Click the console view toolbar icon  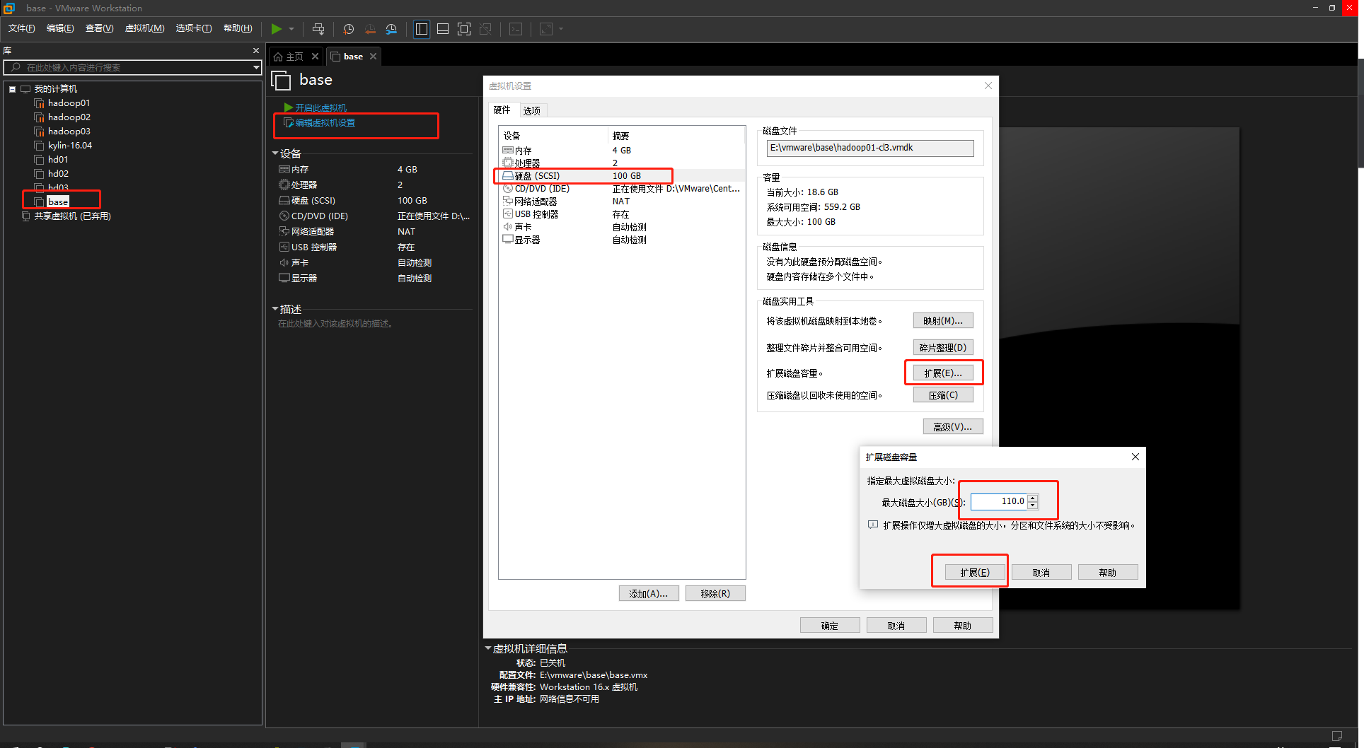pyautogui.click(x=516, y=29)
